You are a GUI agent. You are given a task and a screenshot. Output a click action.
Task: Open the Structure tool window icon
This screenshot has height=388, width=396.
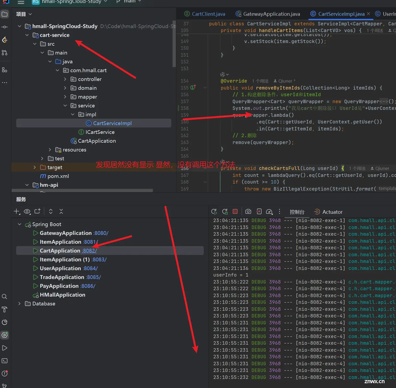5,70
